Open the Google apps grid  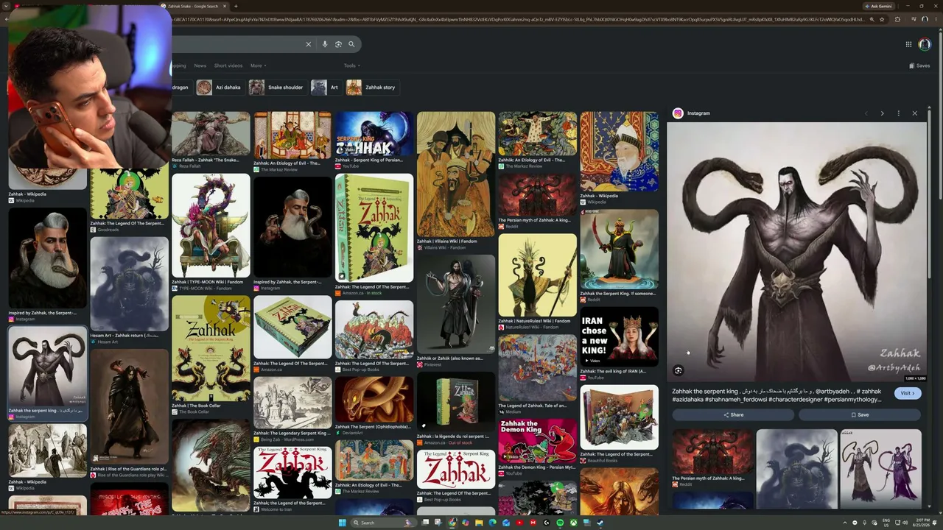pos(908,44)
